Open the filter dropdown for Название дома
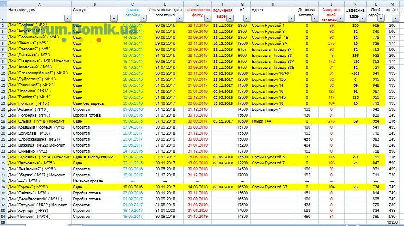This screenshot has width=404, height=226. pos(68,18)
